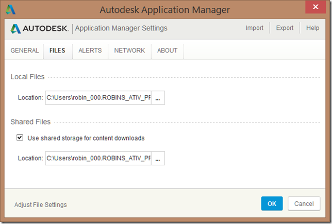Viewport: 332px width, 224px height.
Task: Browse for Local Files location folder
Action: (158, 97)
